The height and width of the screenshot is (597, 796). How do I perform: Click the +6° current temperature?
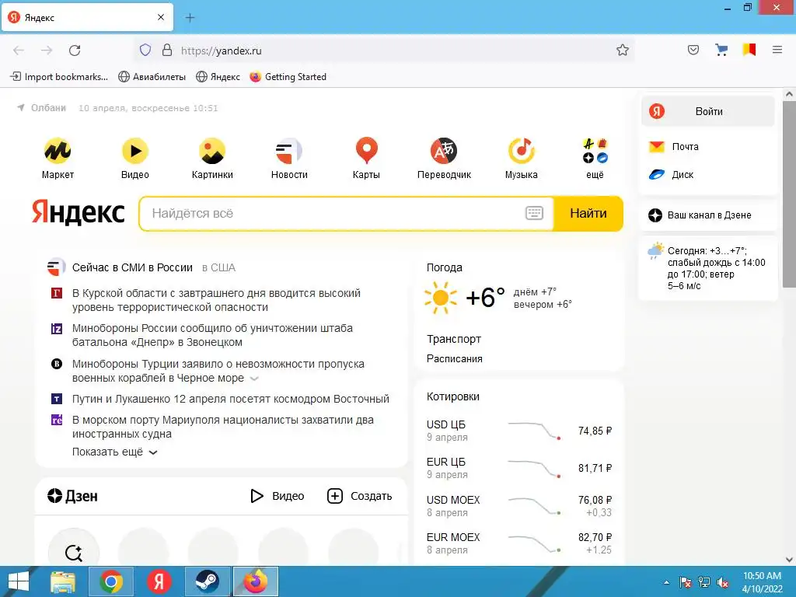[485, 298]
